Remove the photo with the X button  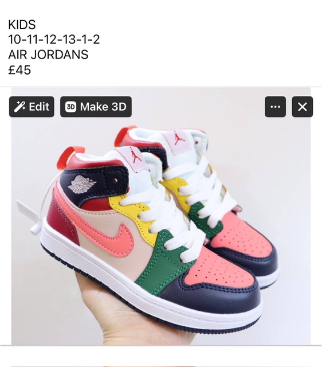(302, 107)
